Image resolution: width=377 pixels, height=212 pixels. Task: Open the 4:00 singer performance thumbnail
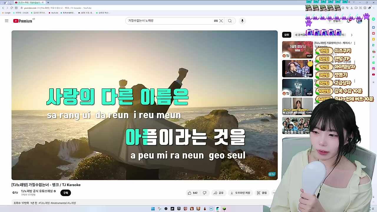coord(297,69)
